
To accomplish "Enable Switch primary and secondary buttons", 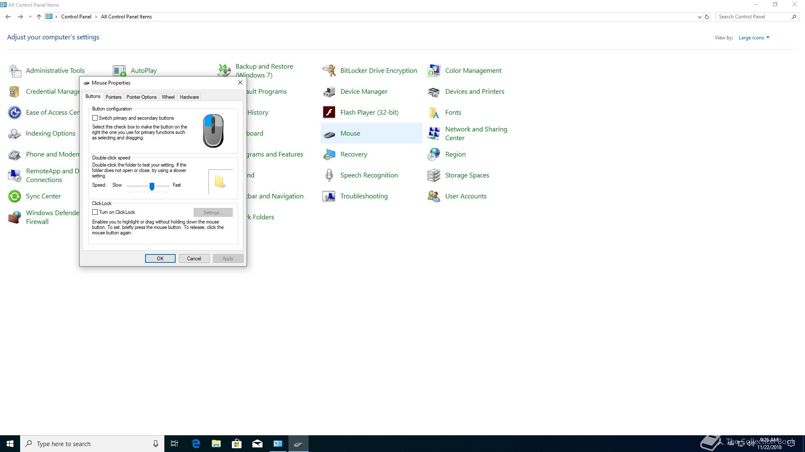I will tap(95, 118).
